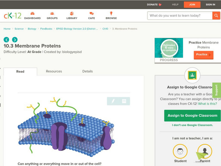Screen dimensions: 221x166
Task: Open the Dashboard icon in navigation
Action: coord(32,14)
